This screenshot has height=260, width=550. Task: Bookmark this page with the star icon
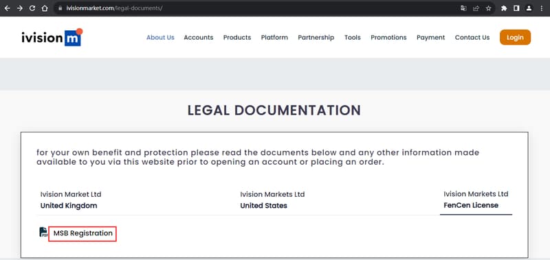tap(489, 8)
